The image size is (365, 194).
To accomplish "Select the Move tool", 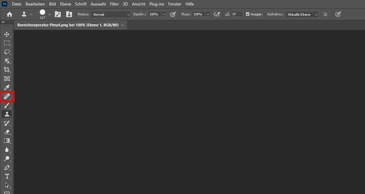I will pyautogui.click(x=7, y=34).
